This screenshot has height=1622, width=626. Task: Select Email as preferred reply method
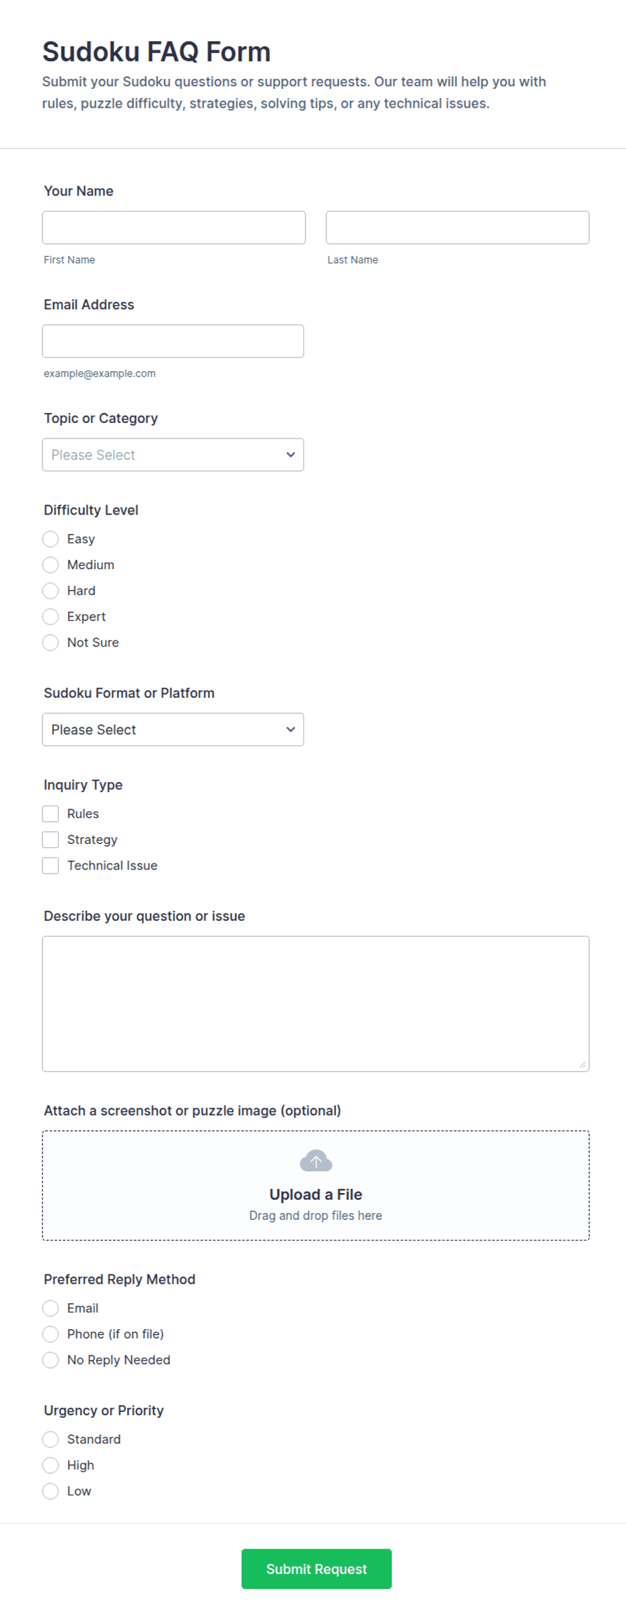tap(50, 1308)
